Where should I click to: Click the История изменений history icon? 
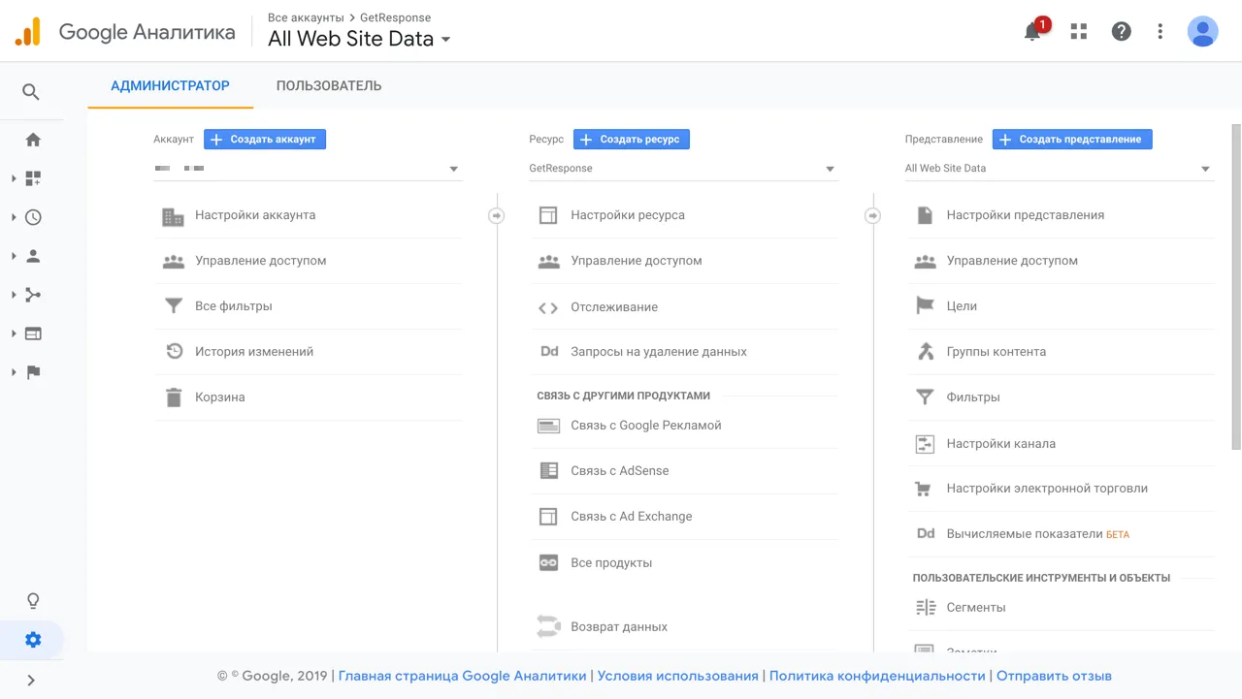click(174, 352)
